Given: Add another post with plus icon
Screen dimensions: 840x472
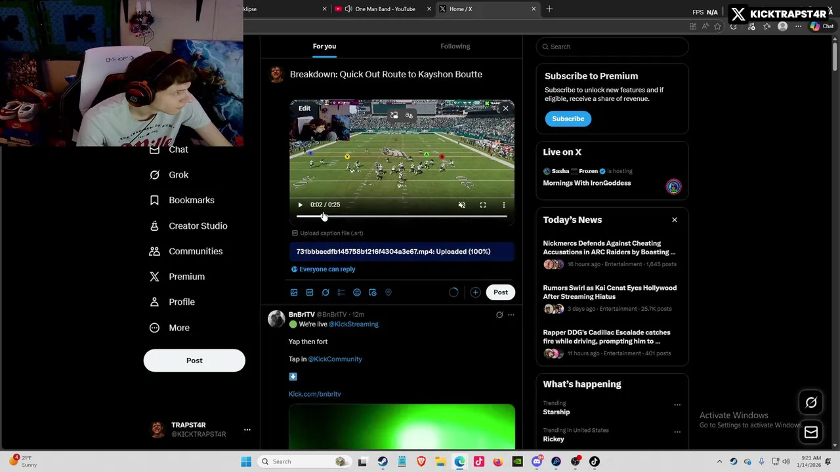Looking at the screenshot, I should 475,292.
